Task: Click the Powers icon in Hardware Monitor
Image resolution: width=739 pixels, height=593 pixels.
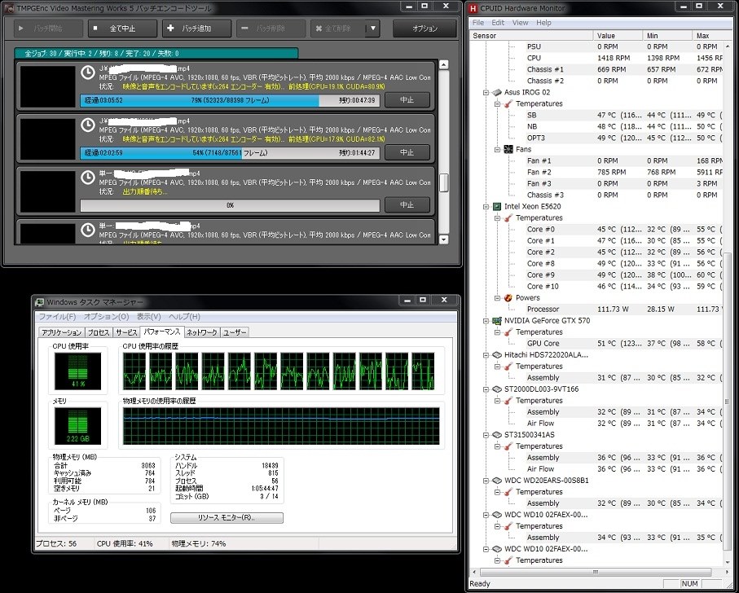Action: [x=508, y=297]
